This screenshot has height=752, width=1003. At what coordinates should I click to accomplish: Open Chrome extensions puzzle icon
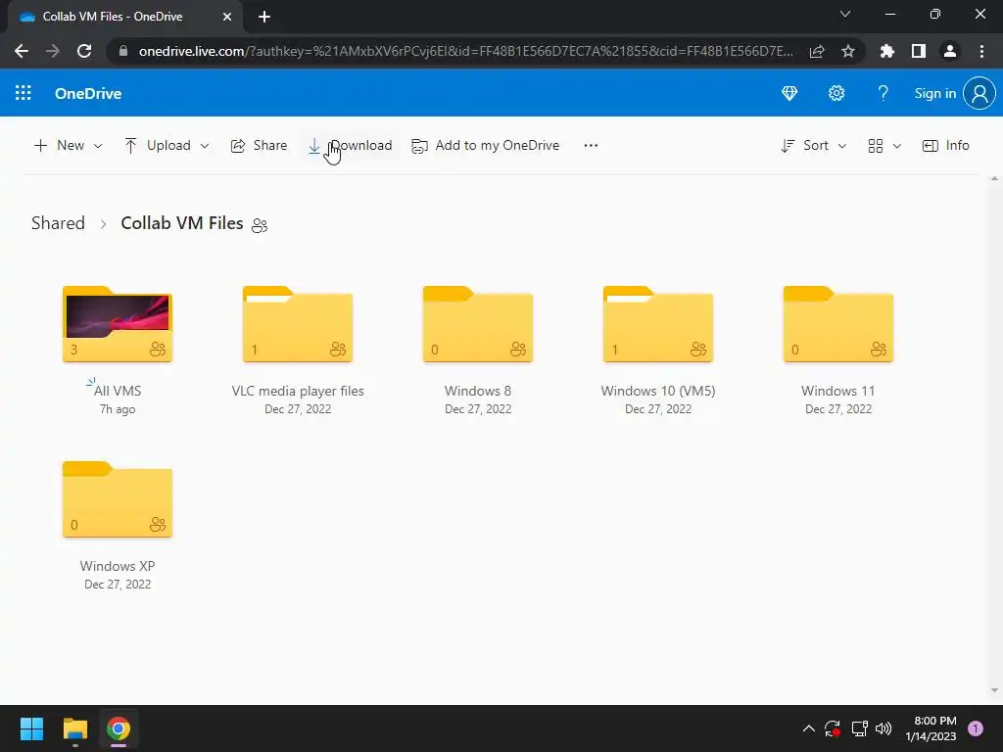887,51
